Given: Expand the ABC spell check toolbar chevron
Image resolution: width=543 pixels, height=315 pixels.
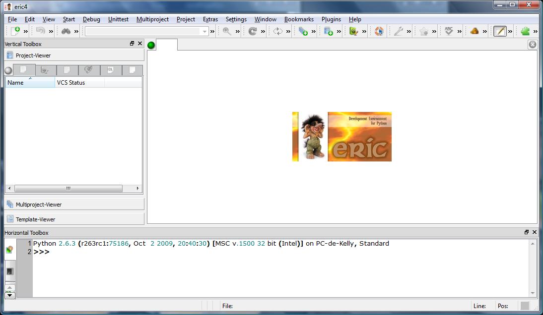Looking at the screenshot, I should (x=459, y=31).
